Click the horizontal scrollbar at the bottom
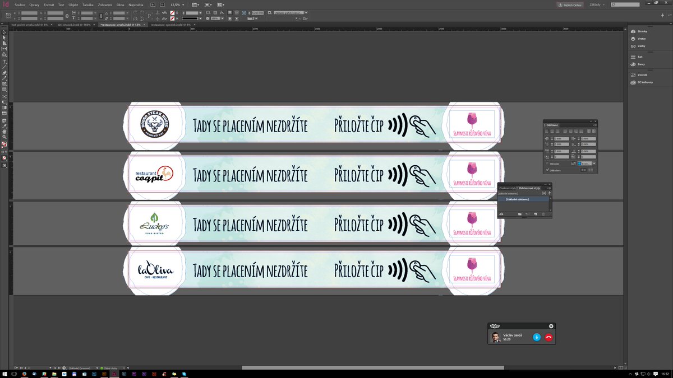 [373, 367]
